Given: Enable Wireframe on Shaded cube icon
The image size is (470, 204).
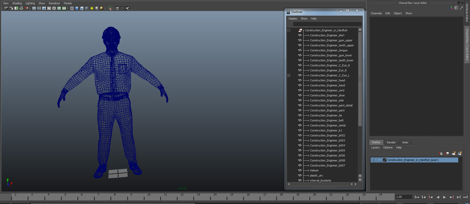Looking at the screenshot, I should (82, 8).
